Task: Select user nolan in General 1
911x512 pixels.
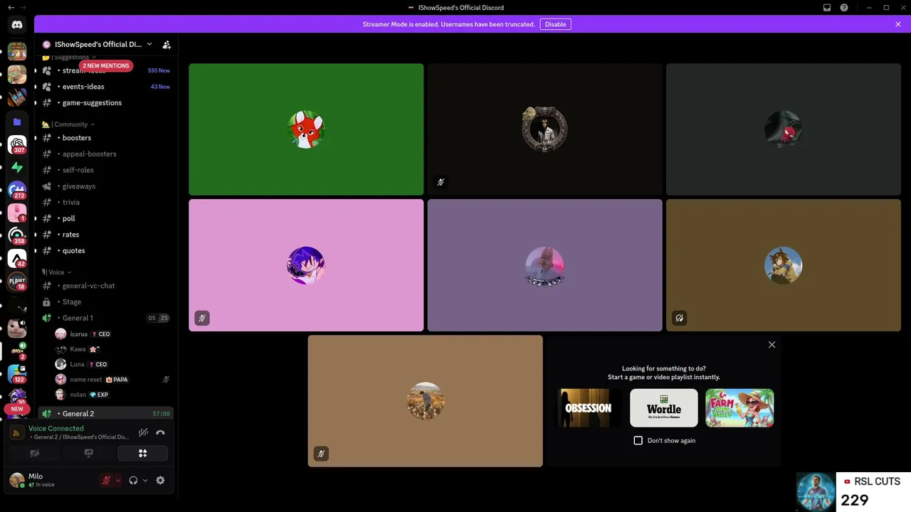Action: tap(113, 395)
